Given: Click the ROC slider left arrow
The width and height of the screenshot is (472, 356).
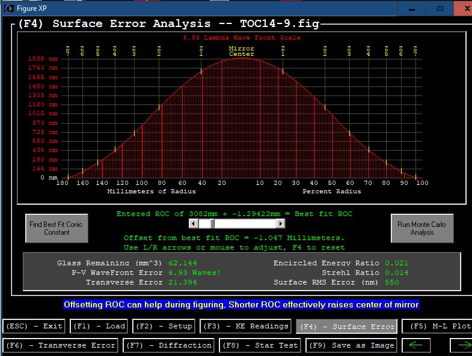Looking at the screenshot, I should pos(193,223).
